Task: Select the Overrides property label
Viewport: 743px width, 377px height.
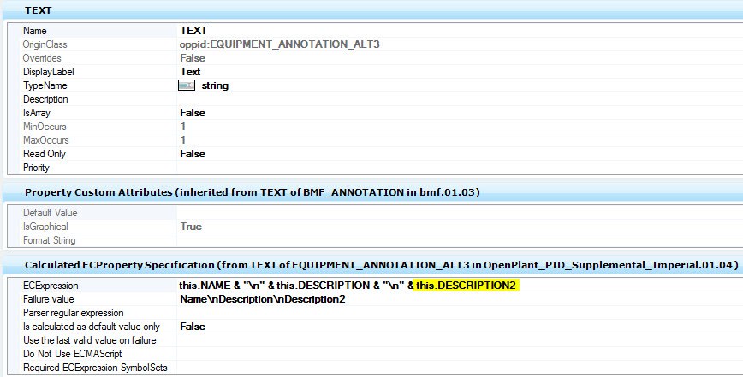Action: click(42, 58)
